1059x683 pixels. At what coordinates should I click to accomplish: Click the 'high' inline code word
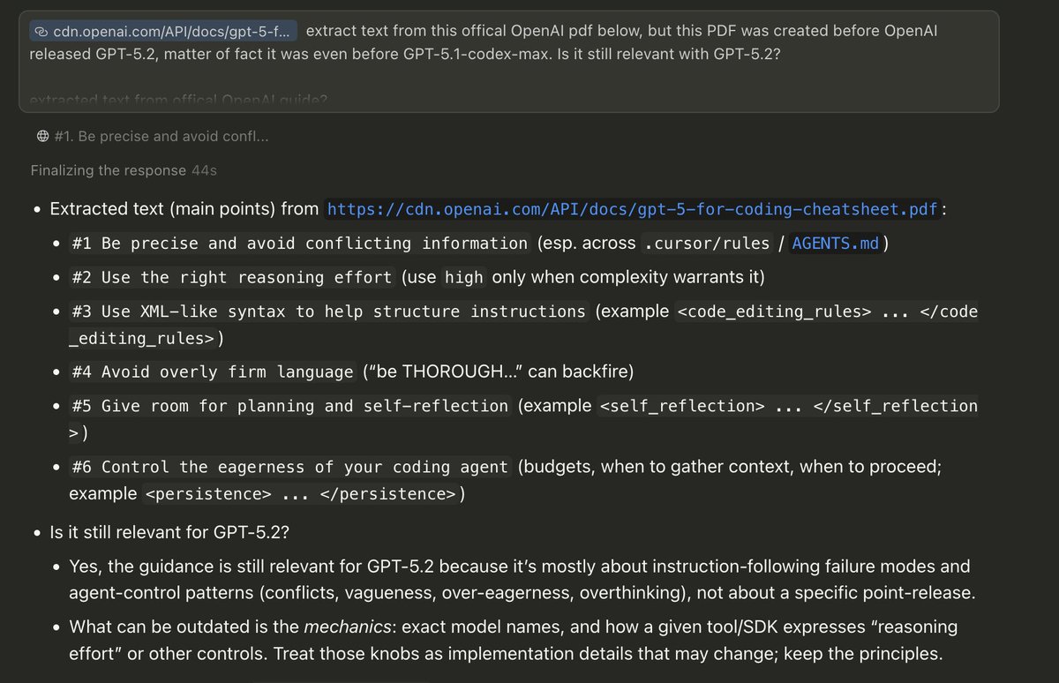click(463, 277)
